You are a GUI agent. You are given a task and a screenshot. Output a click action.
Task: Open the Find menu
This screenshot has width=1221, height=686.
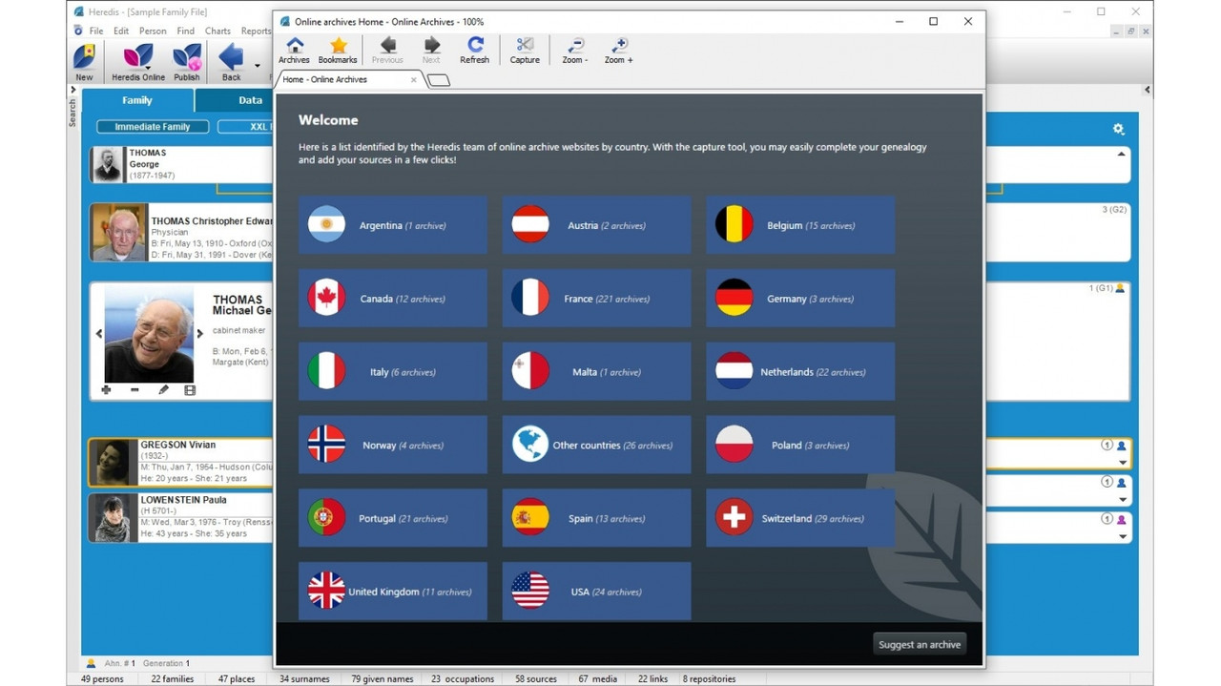186,31
